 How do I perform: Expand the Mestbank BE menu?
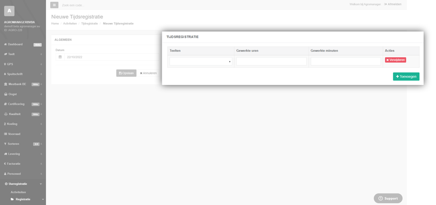[23, 84]
